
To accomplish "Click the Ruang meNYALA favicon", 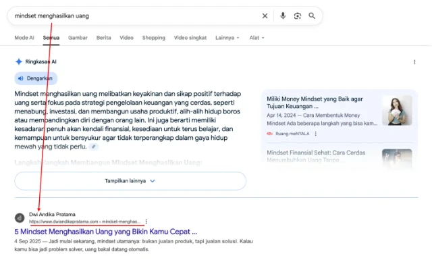I will (x=270, y=134).
